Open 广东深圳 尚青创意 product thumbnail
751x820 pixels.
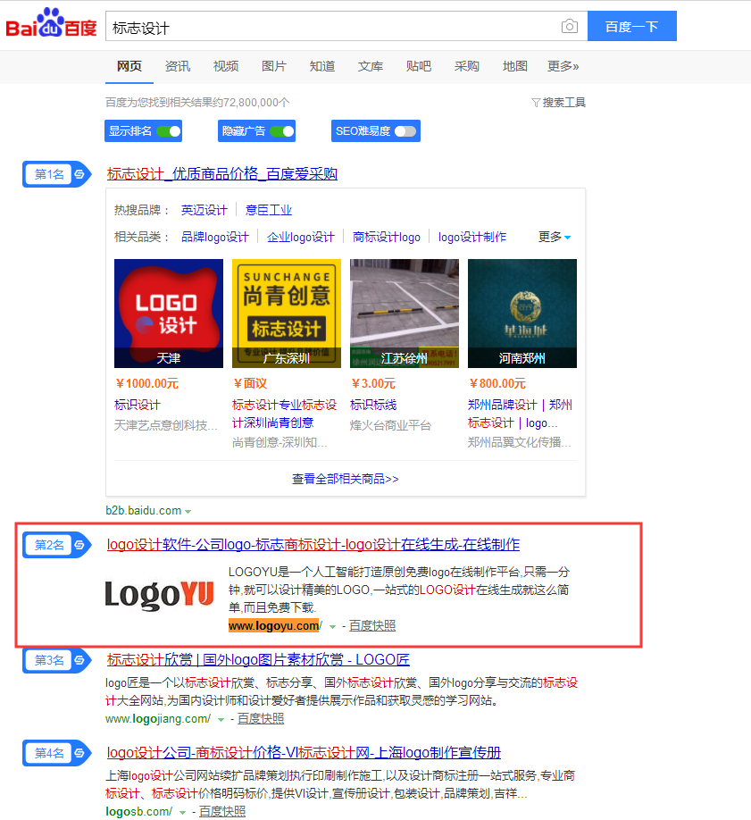click(x=287, y=314)
